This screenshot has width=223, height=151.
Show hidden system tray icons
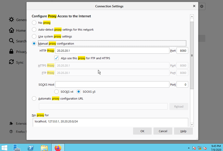(x=189, y=148)
